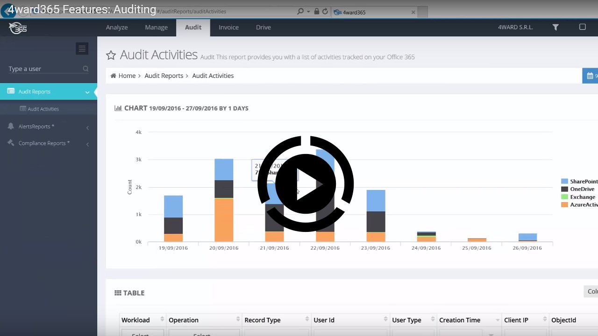This screenshot has width=598, height=336.
Task: Click the browser refresh icon
Action: 325,11
